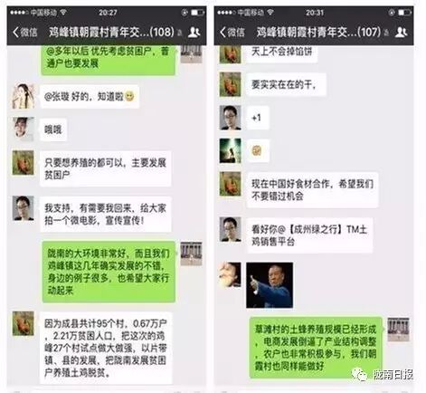The image size is (426, 393).
Task: Open the shared image of man pointing
Action: pyautogui.click(x=270, y=285)
